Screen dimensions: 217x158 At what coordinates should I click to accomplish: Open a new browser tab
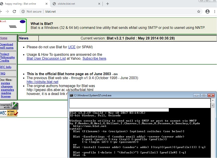(x=108, y=4)
